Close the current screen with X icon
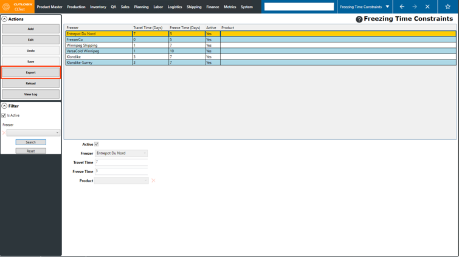Viewport: 459px width, 257px height. (427, 7)
